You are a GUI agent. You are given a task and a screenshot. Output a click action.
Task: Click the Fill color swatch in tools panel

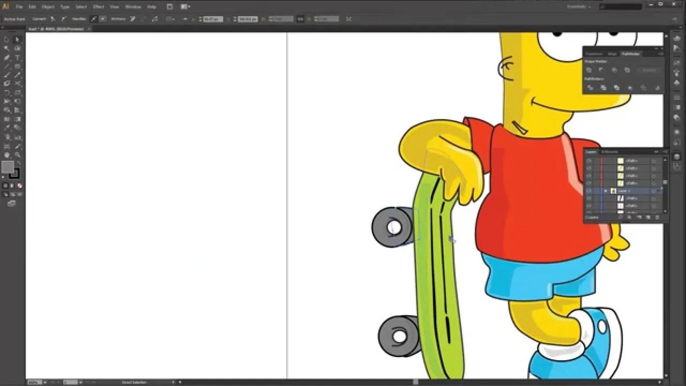7,167
